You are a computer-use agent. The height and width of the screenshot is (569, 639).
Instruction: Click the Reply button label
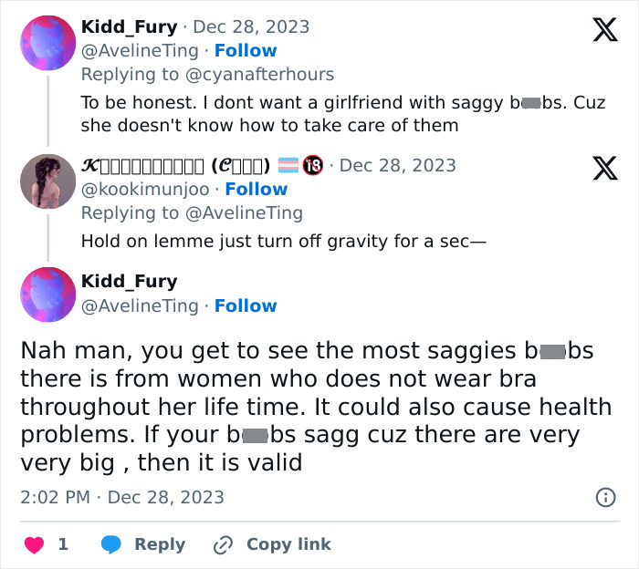click(x=160, y=544)
